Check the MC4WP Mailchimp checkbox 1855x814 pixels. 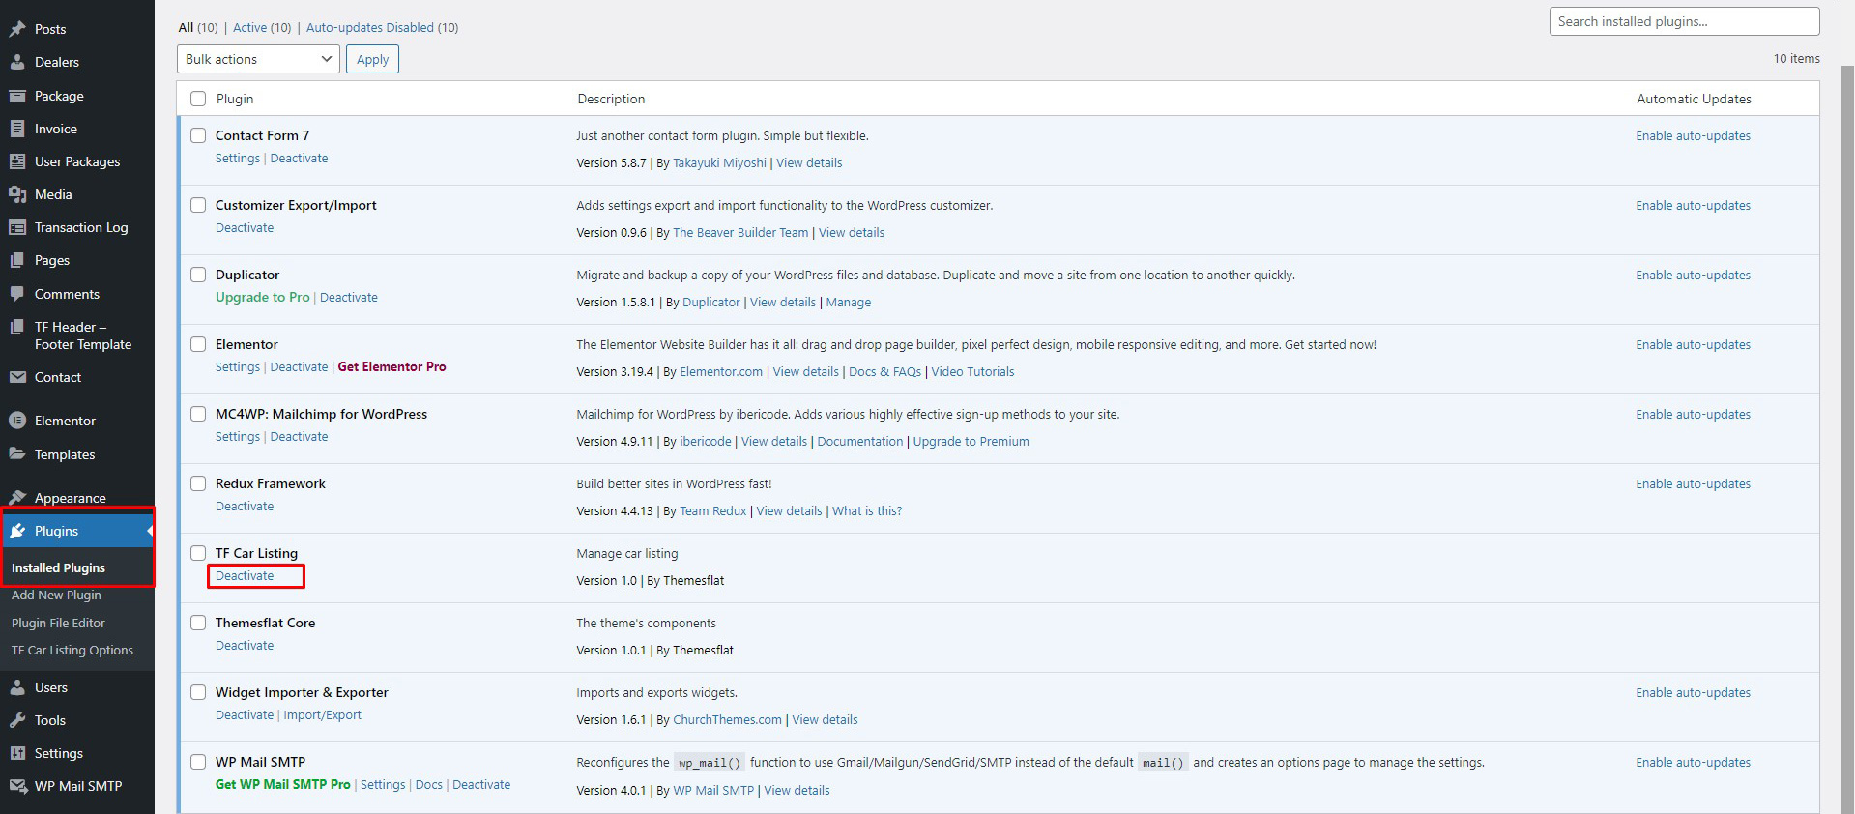click(198, 414)
